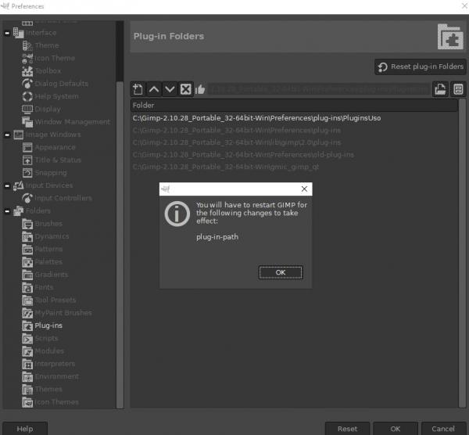Collapse the Input Devices tree section

click(7, 185)
